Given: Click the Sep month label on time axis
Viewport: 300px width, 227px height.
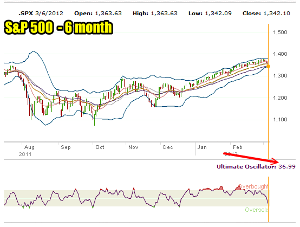Looking at the screenshot, I should click(66, 147).
